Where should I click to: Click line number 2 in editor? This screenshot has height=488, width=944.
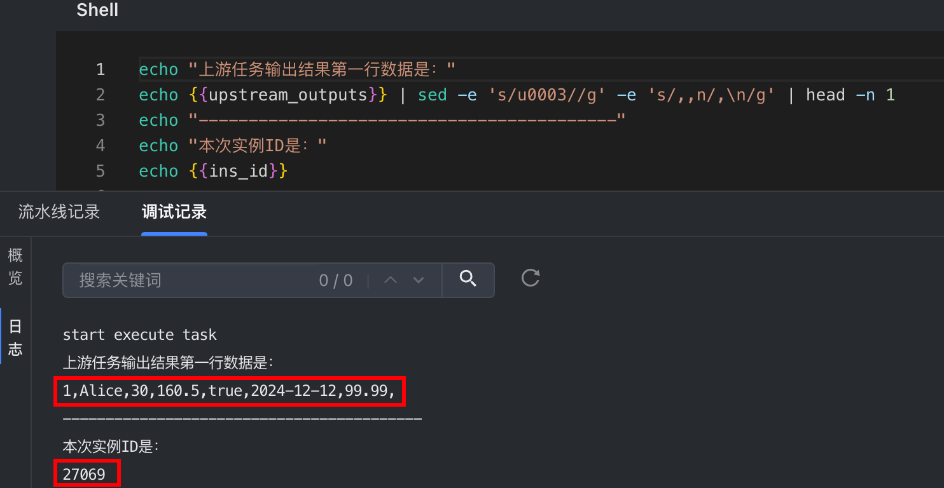coord(101,95)
